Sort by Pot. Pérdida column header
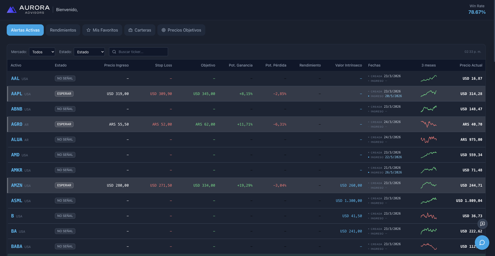 (x=276, y=65)
